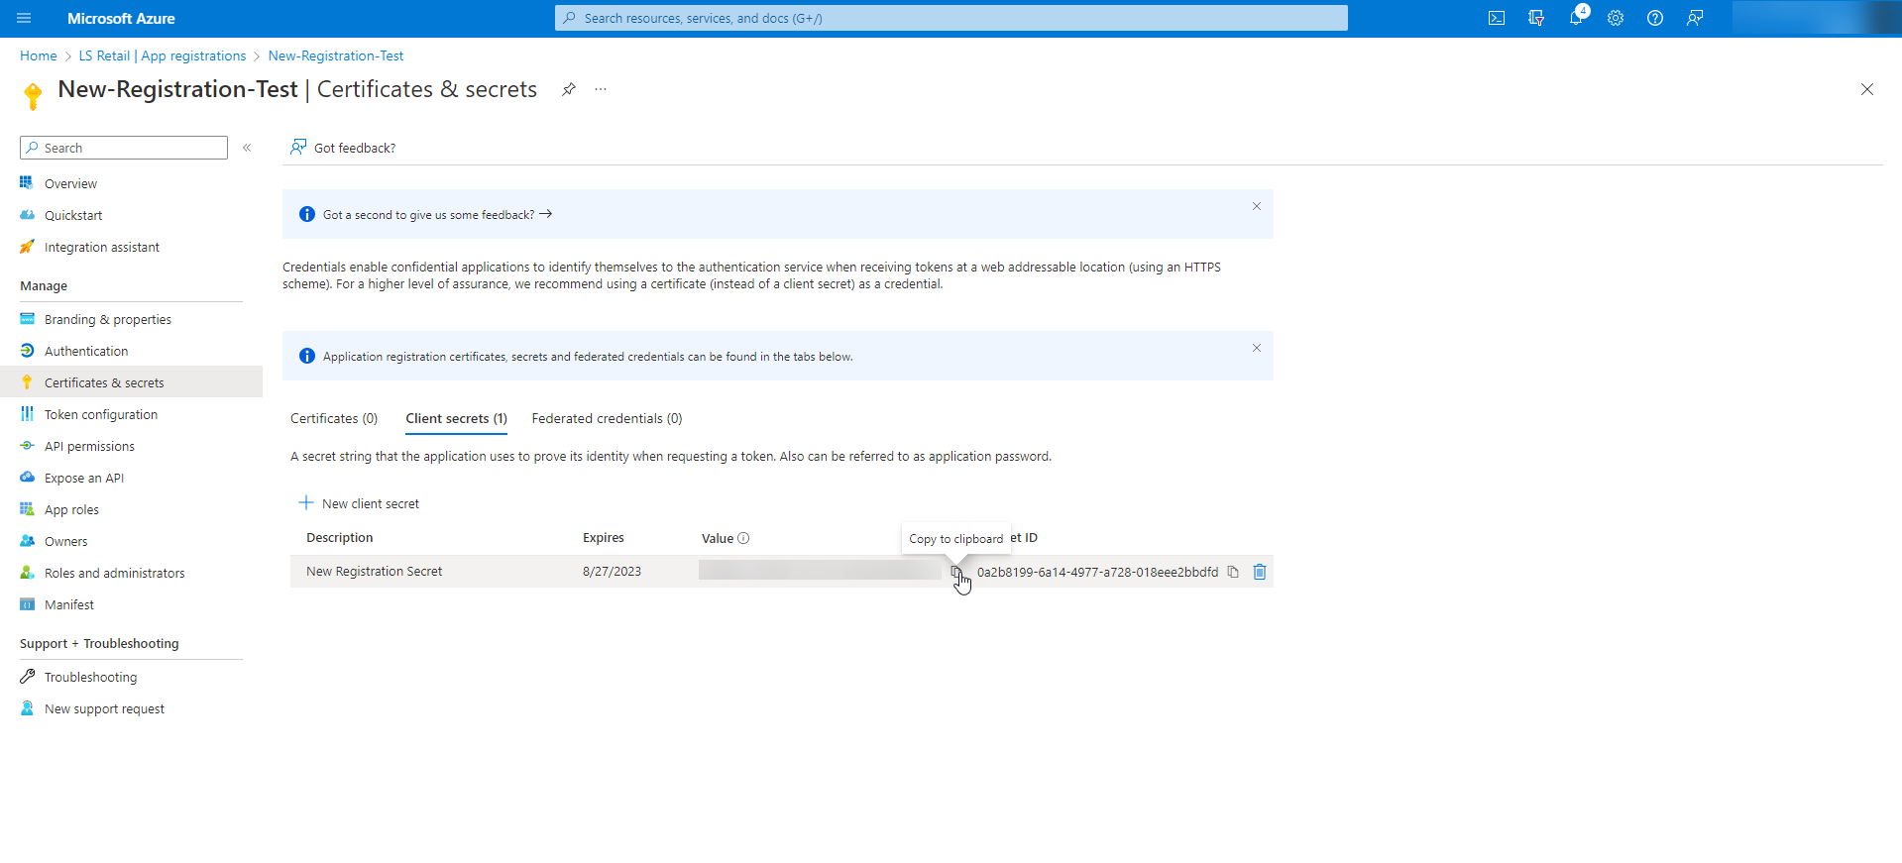Viewport: 1902px width, 863px height.
Task: Open the portal Settings gear
Action: pyautogui.click(x=1616, y=18)
